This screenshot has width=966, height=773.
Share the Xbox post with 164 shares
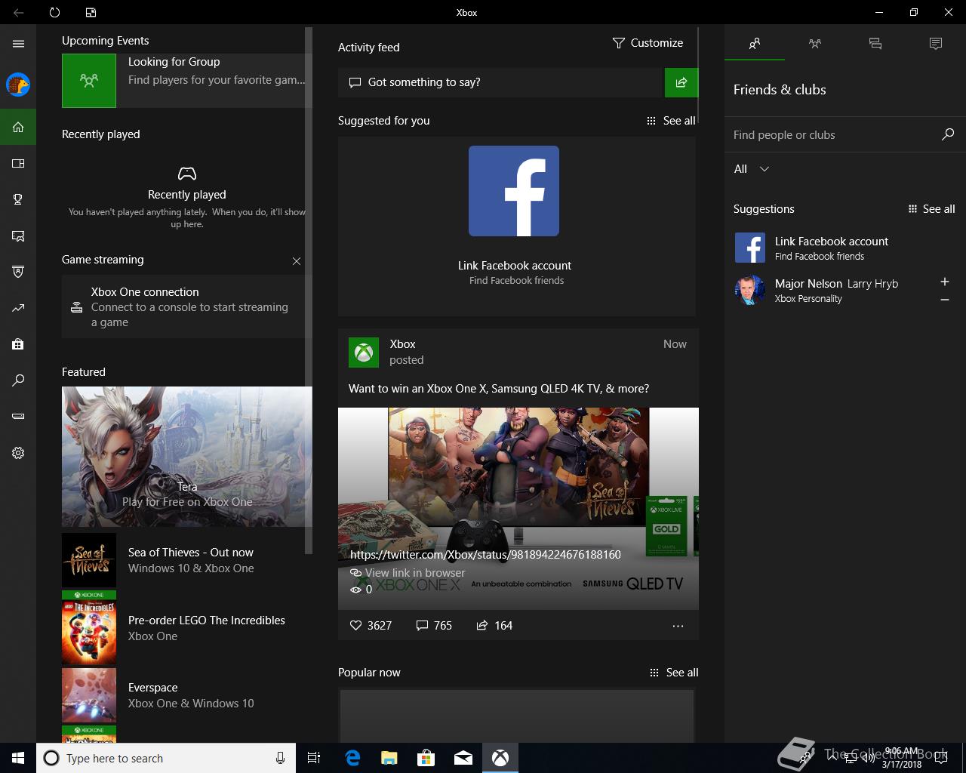point(494,625)
